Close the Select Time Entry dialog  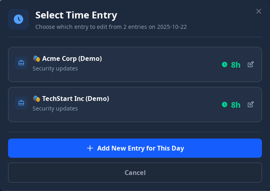(259, 11)
